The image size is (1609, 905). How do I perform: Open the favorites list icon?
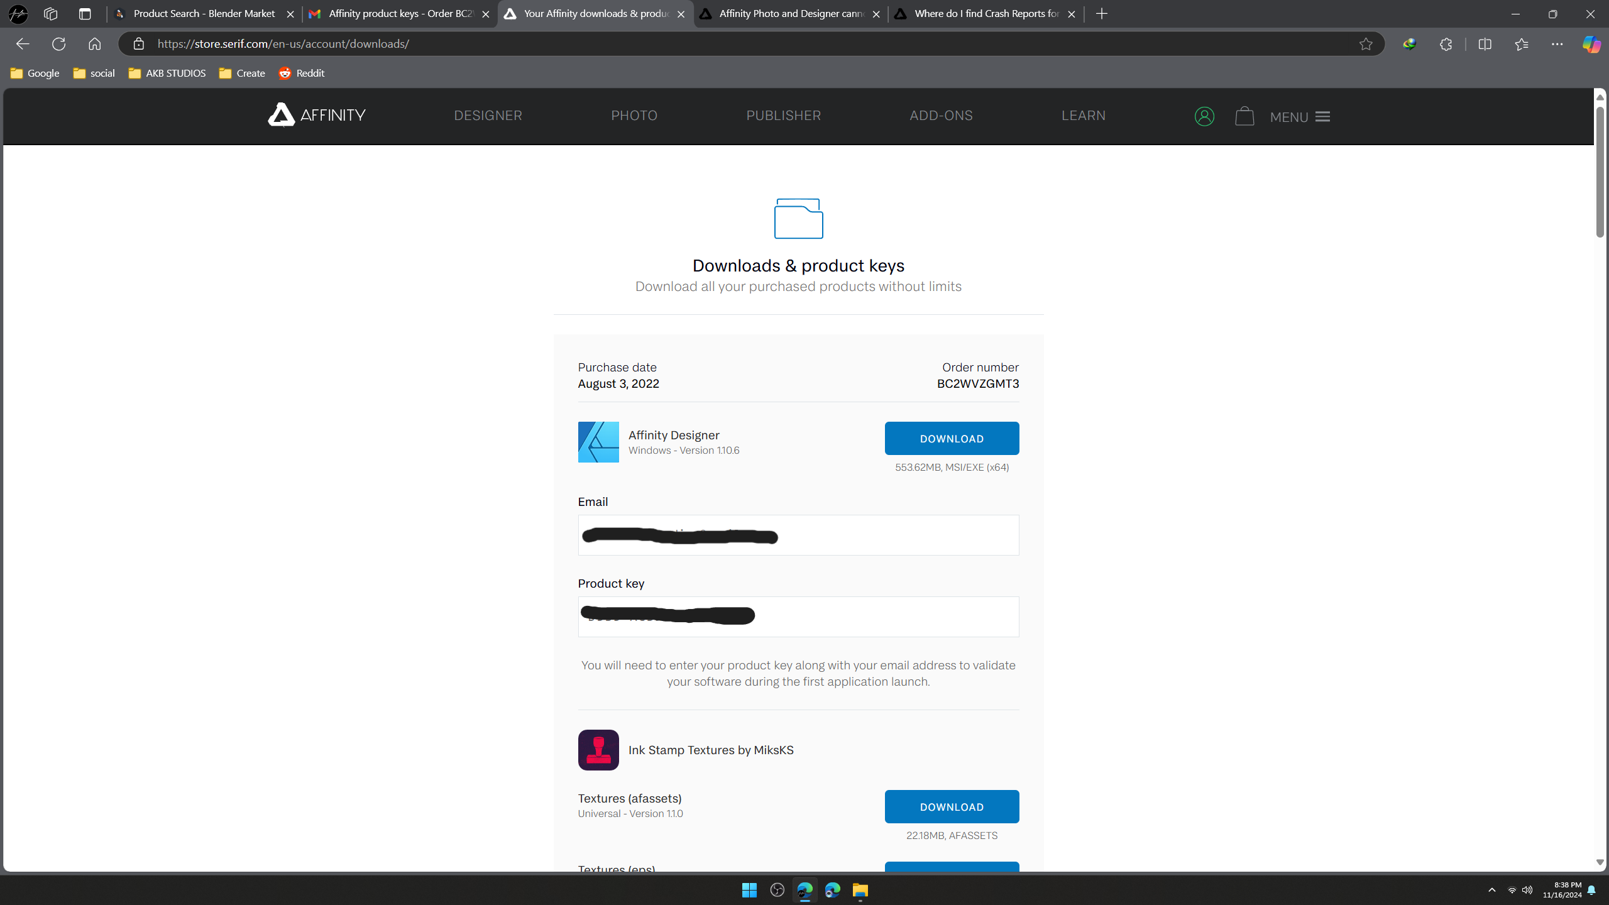point(1522,44)
